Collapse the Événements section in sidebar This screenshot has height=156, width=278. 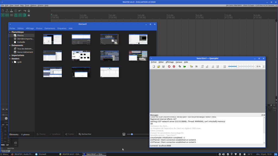(x=10, y=45)
